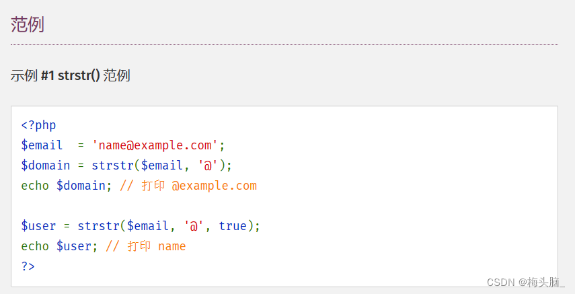Click the 范例 section heading
This screenshot has width=575, height=294.
point(28,25)
